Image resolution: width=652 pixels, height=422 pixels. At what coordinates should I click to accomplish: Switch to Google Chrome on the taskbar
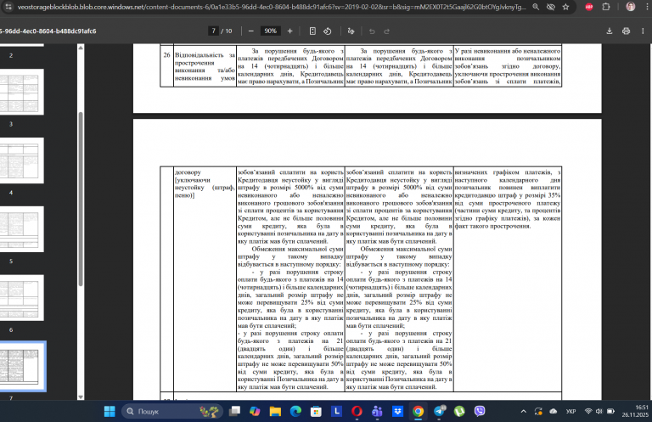click(419, 411)
